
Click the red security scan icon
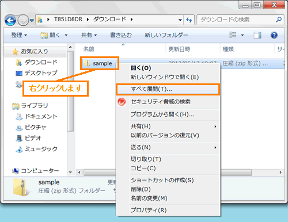click(122, 102)
